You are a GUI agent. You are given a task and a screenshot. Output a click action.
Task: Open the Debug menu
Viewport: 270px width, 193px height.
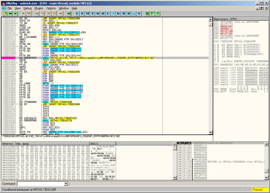28,8
